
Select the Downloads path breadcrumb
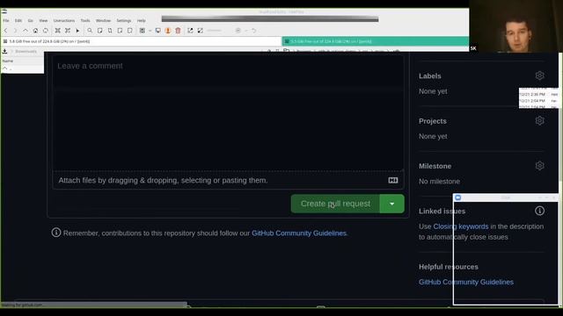click(26, 51)
